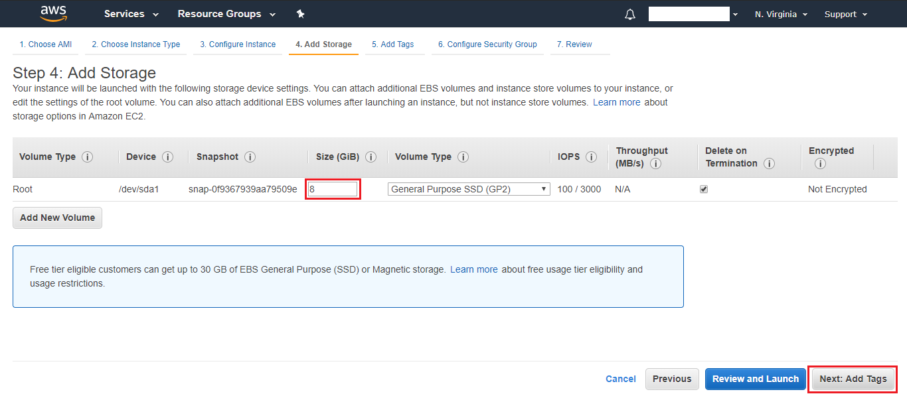The height and width of the screenshot is (398, 907).
Task: Open General Purpose SSD (GP2) volume type dropdown
Action: pos(469,189)
